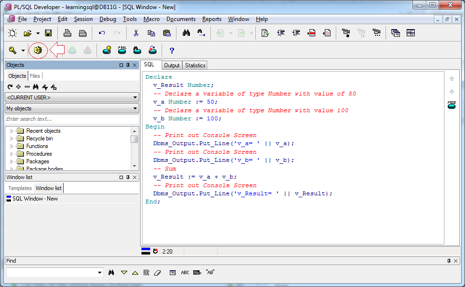The image size is (465, 287).
Task: Save with the floppy disk icon
Action: point(48,33)
